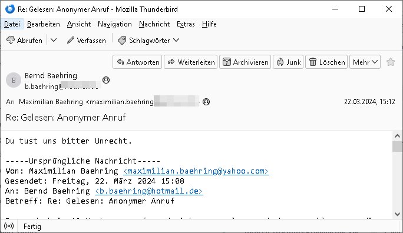Reply using the Antworten button

[x=137, y=62]
